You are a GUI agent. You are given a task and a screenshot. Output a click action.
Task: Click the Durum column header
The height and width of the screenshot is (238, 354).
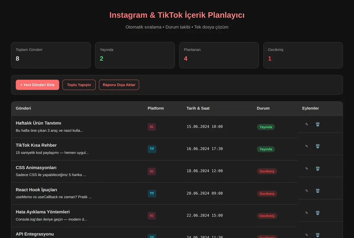[x=263, y=108]
